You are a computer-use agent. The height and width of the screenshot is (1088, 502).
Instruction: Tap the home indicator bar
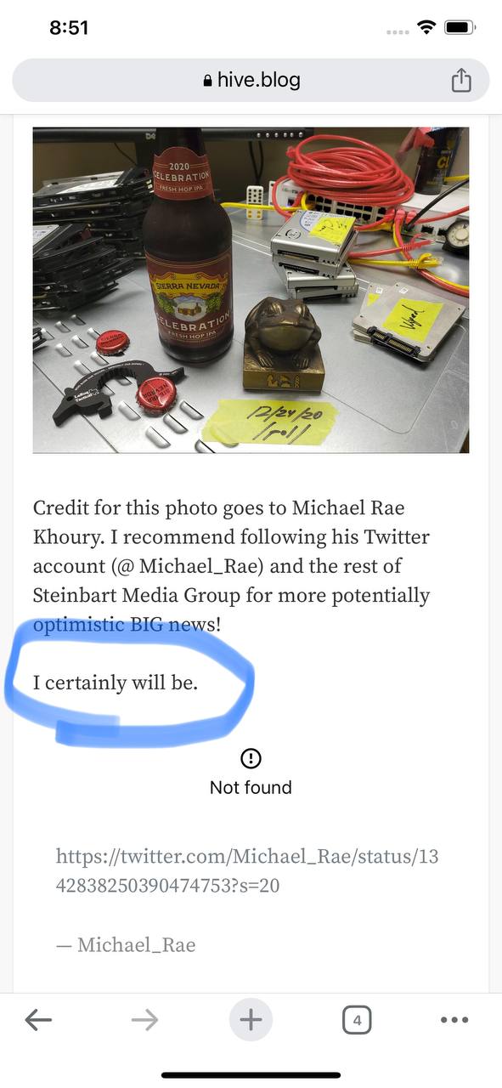(251, 1075)
